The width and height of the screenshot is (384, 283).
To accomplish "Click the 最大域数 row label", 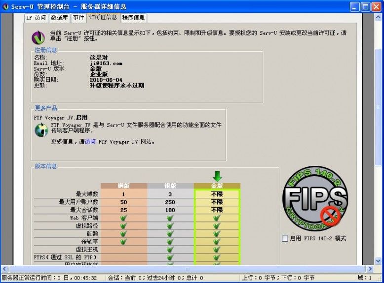I will 87,194.
